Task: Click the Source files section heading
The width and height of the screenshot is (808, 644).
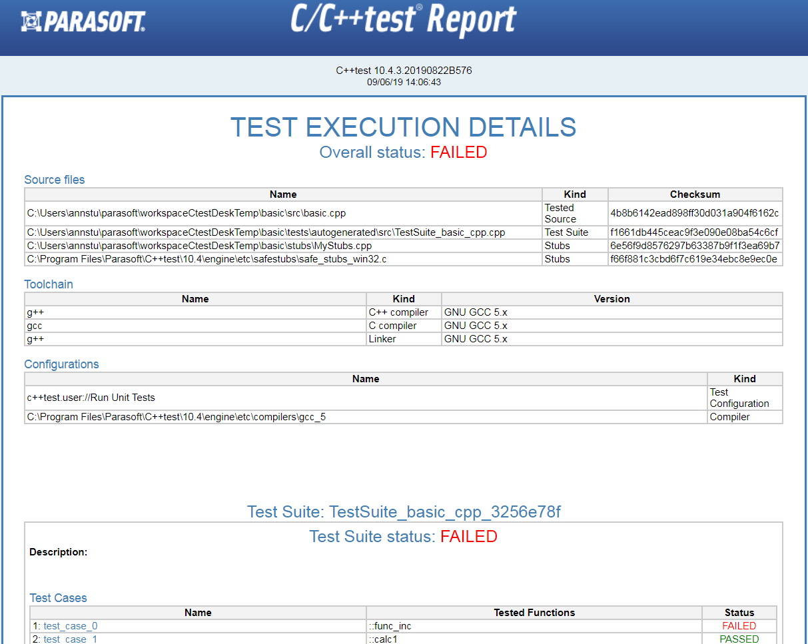Action: coord(55,180)
